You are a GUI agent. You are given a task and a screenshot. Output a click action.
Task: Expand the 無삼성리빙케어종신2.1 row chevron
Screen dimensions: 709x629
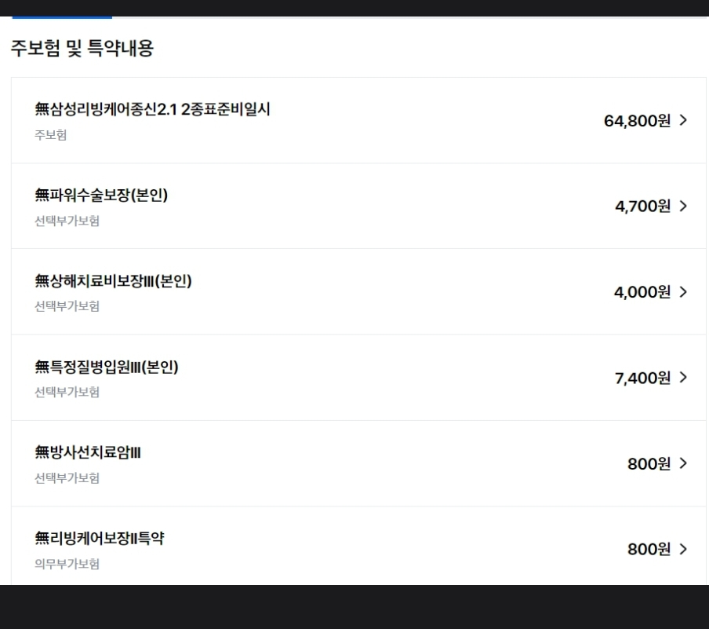(x=682, y=120)
